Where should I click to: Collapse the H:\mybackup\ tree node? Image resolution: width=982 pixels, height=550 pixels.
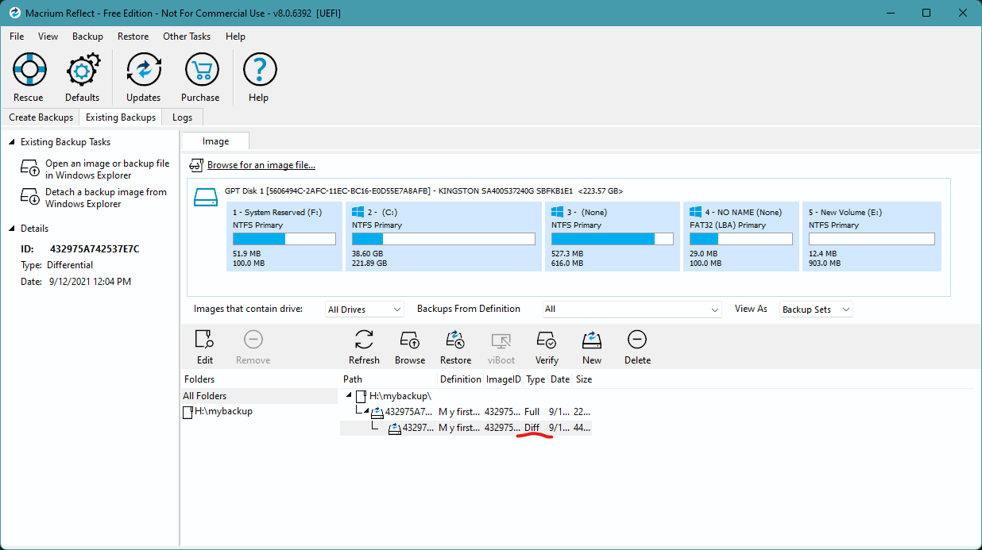(350, 395)
